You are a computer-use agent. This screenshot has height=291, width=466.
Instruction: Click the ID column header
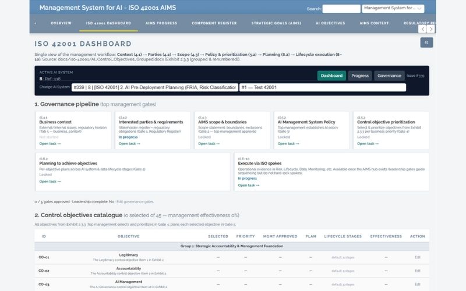44,236
